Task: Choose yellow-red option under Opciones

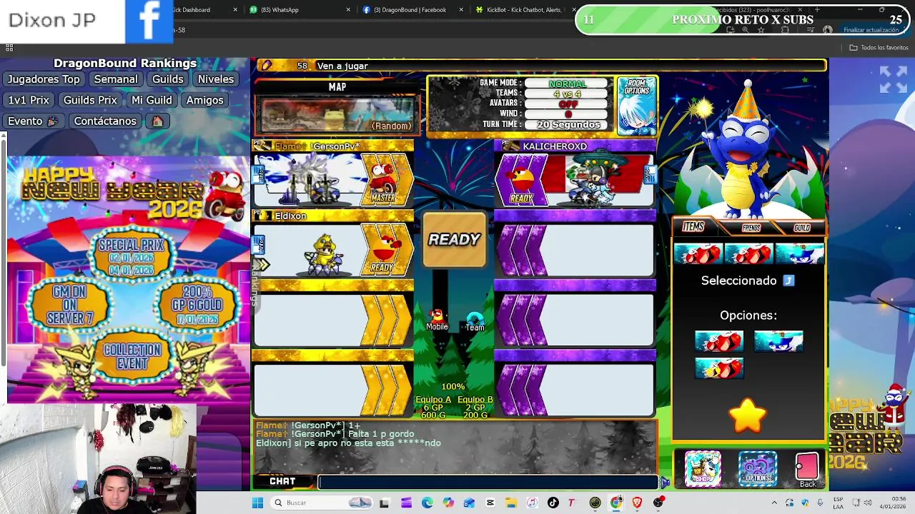Action: [719, 368]
